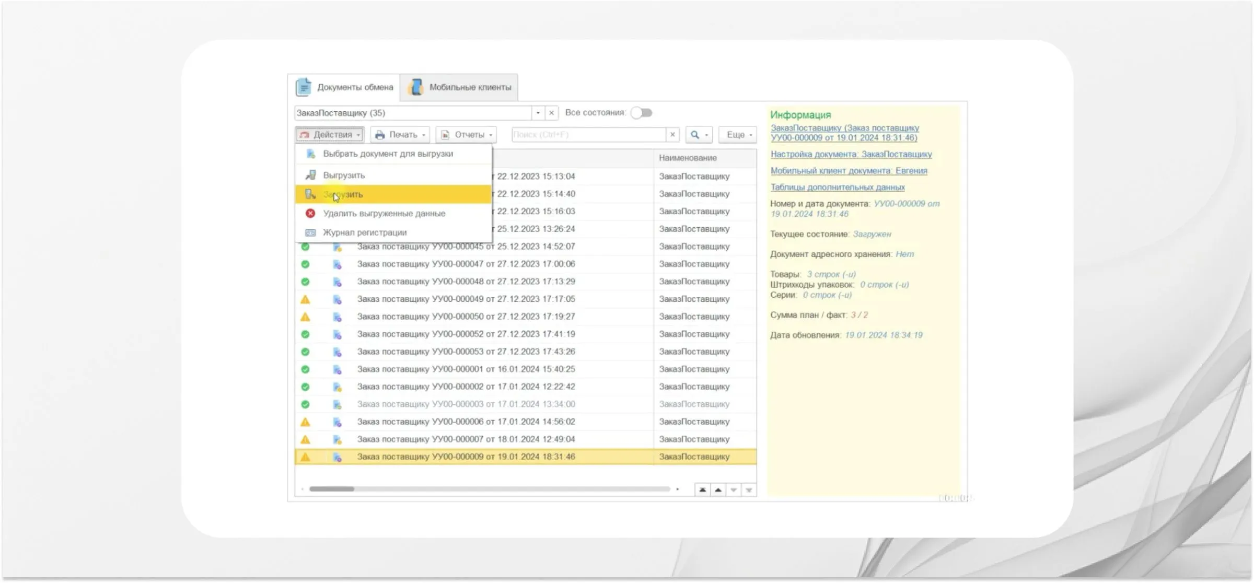
Task: Toggle the Все состояния switch
Action: pos(641,113)
